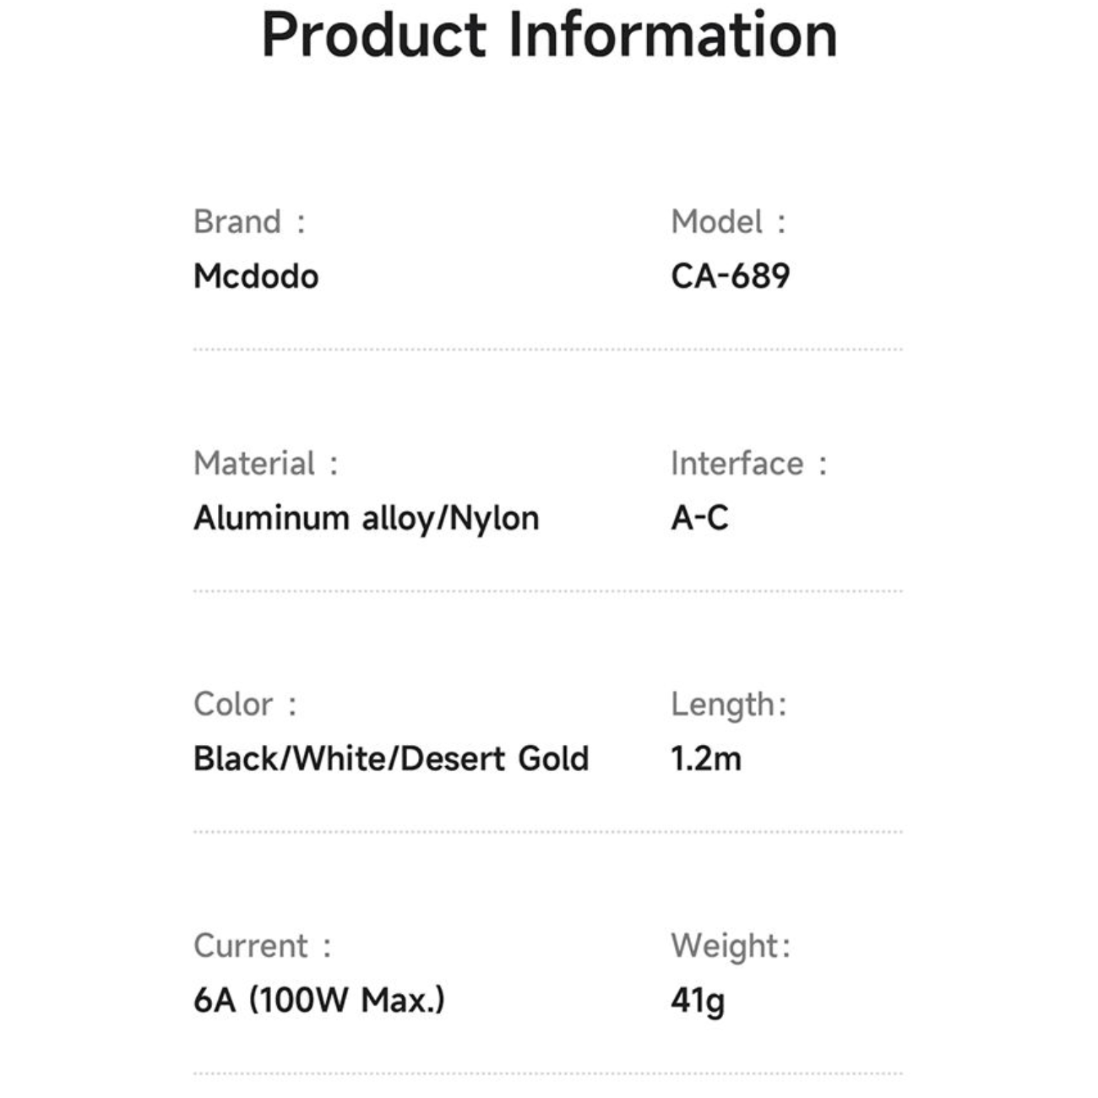This screenshot has width=1098, height=1098.
Task: Select the 1.2m length value
Action: (706, 758)
